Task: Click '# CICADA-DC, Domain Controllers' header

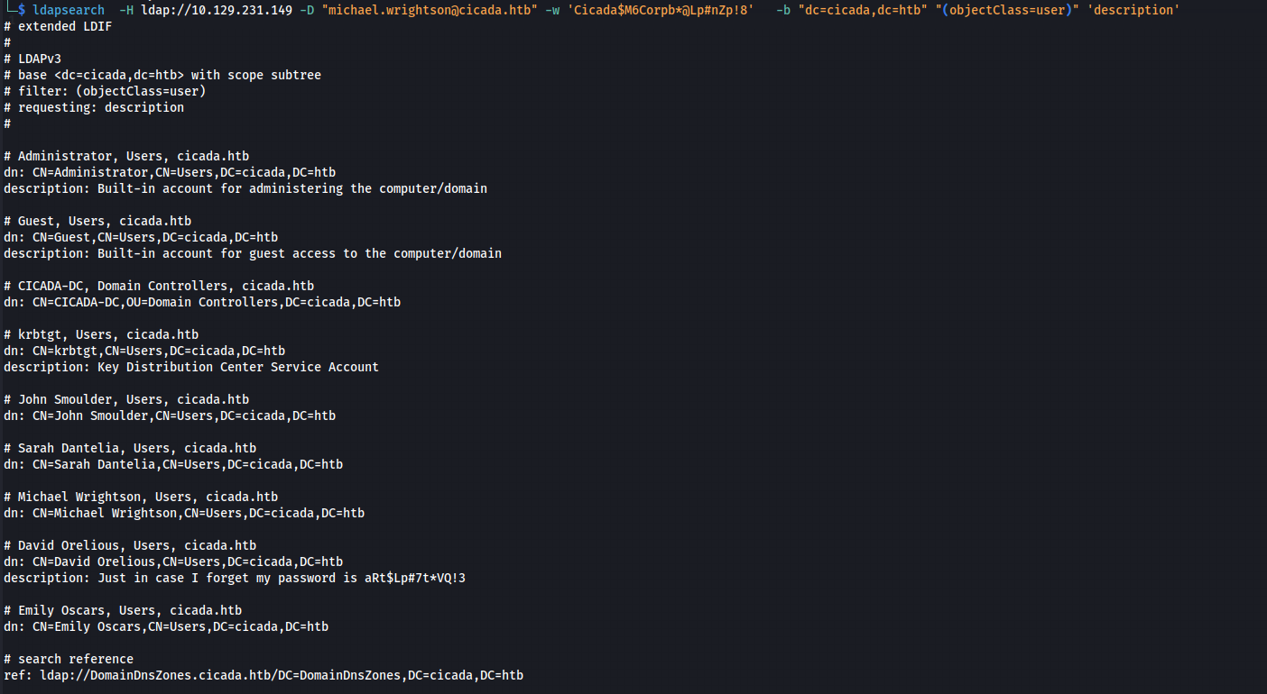Action: [x=159, y=286]
